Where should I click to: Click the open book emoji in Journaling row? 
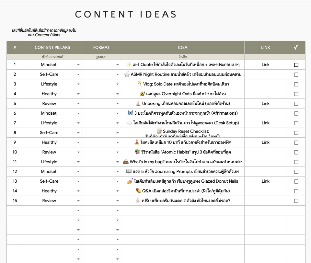(x=129, y=171)
